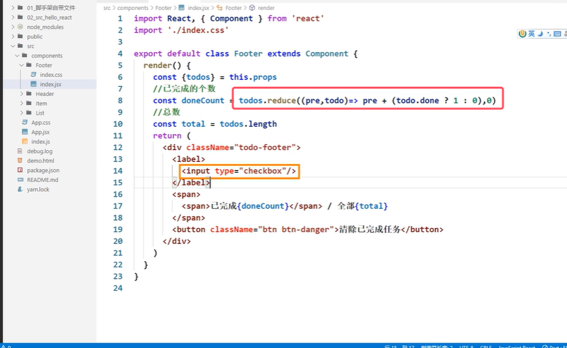Open README.md in the explorer
The image size is (567, 348).
(x=42, y=179)
